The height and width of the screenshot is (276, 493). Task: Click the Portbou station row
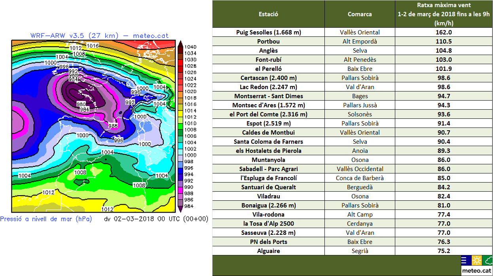coord(268,42)
